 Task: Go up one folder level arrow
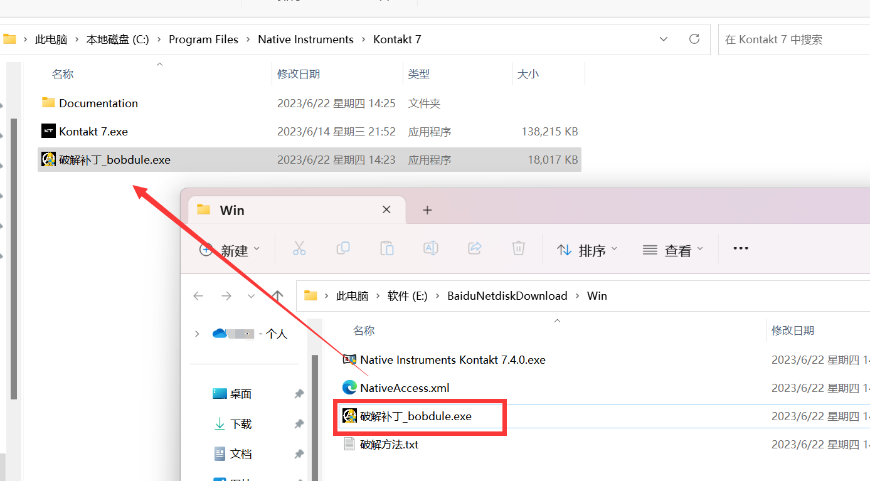(x=277, y=295)
